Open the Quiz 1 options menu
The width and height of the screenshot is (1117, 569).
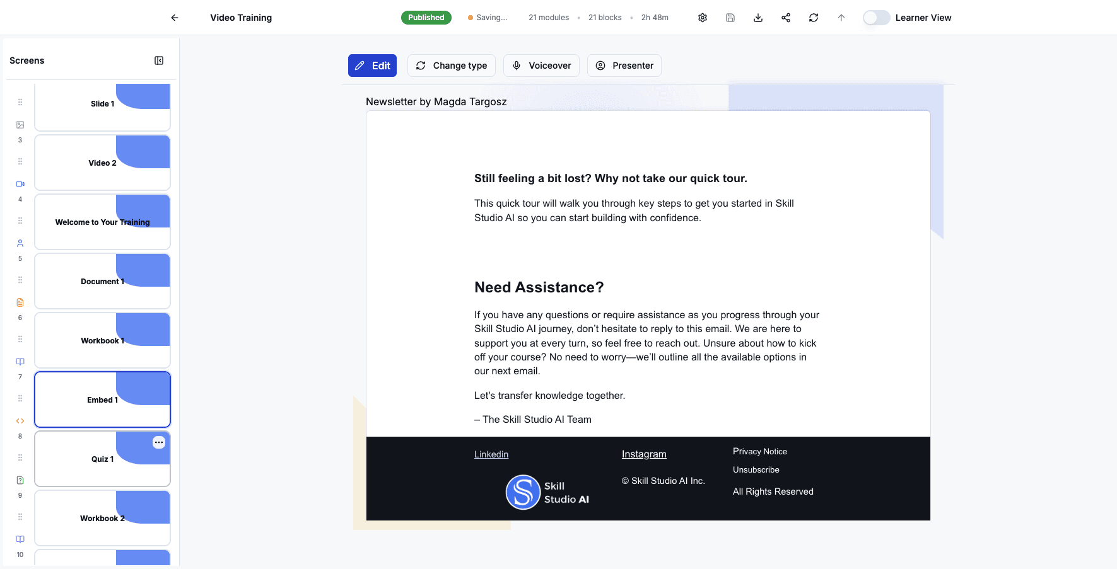pyautogui.click(x=159, y=442)
